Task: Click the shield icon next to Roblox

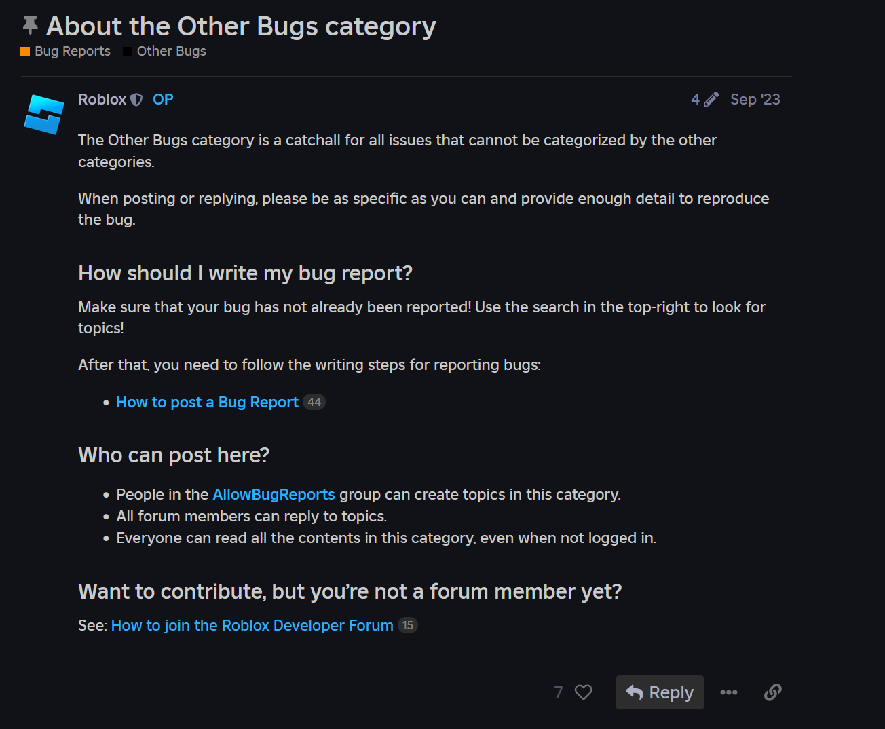Action: click(137, 99)
